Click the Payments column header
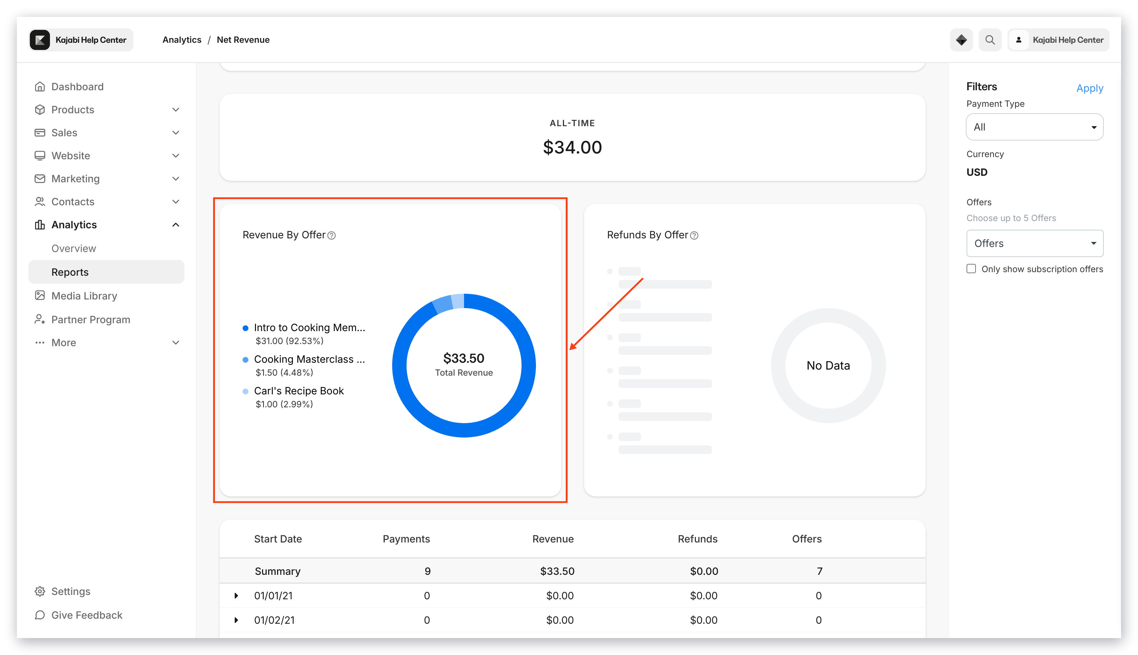This screenshot has height=655, width=1138. (406, 539)
